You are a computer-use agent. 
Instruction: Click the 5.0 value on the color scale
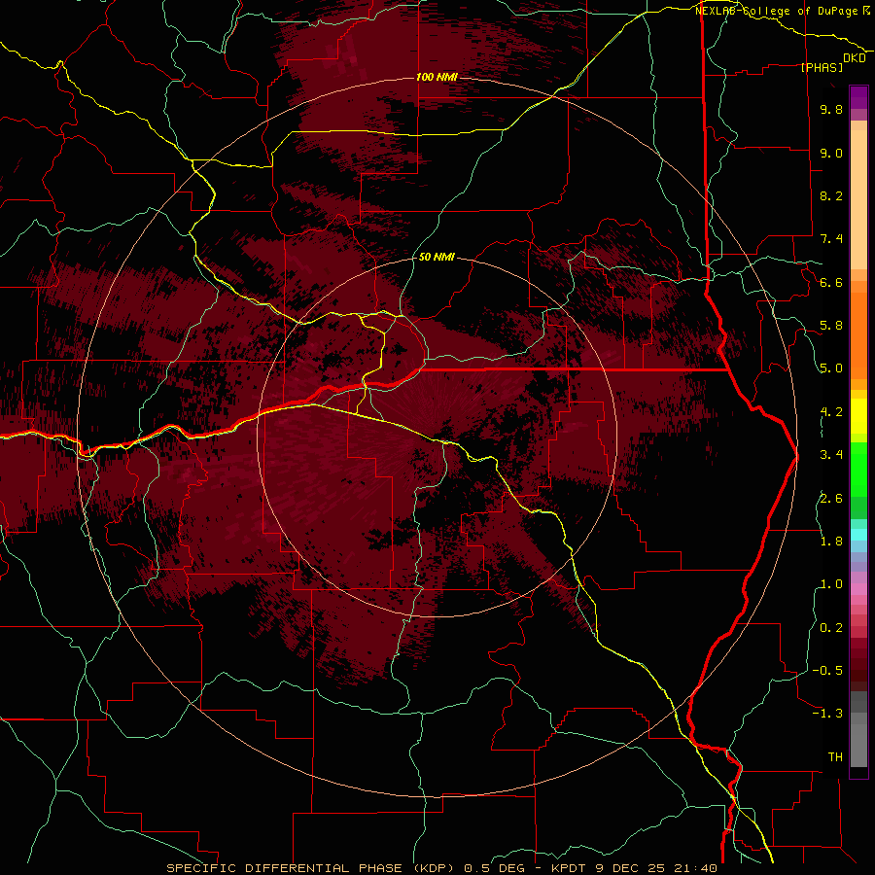pyautogui.click(x=831, y=368)
